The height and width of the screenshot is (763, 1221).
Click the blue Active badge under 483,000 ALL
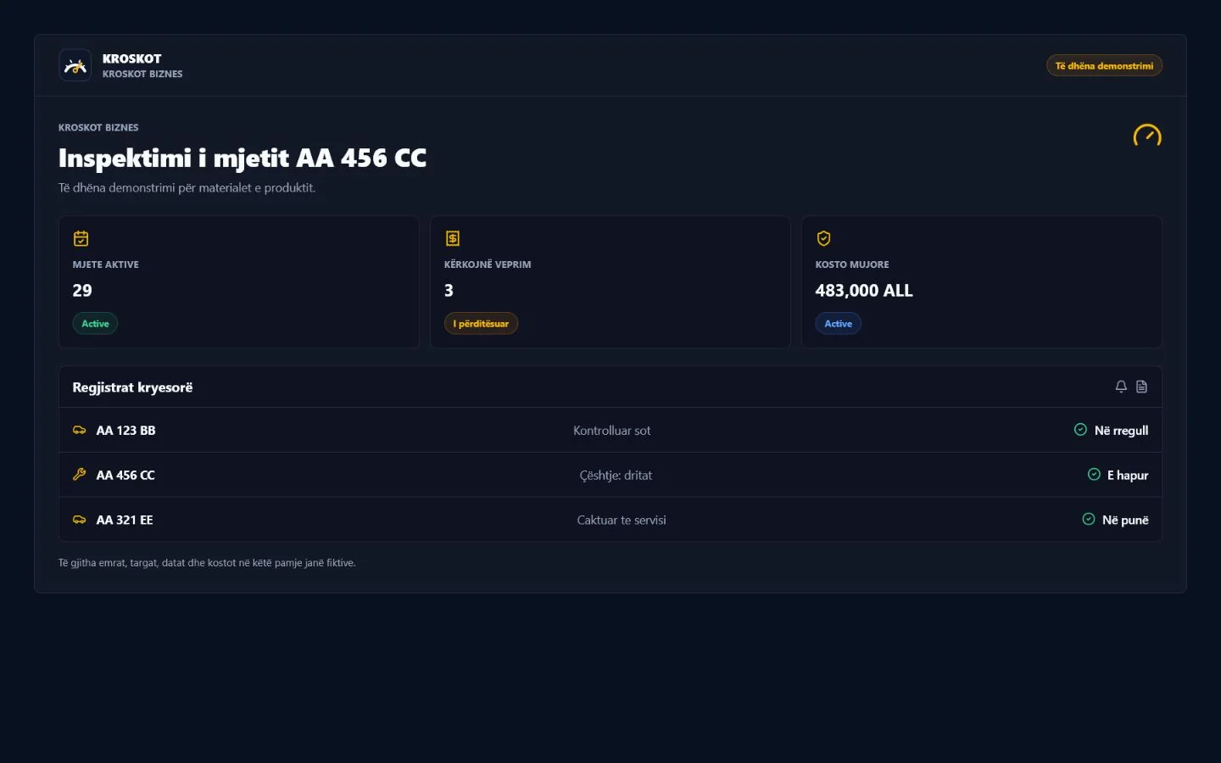coord(839,324)
